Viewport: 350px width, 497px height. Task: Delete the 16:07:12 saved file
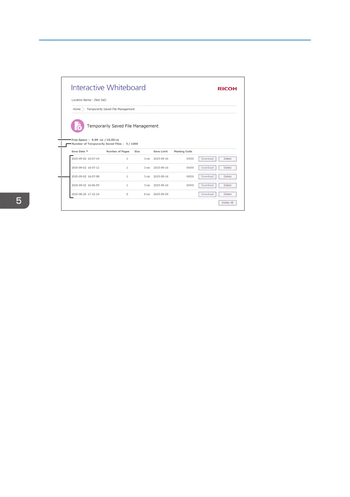(227, 168)
